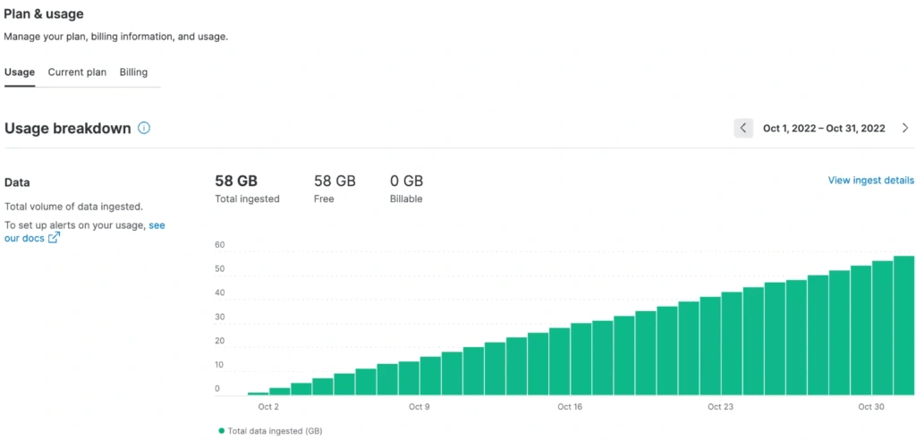Select the Billing tab

133,72
